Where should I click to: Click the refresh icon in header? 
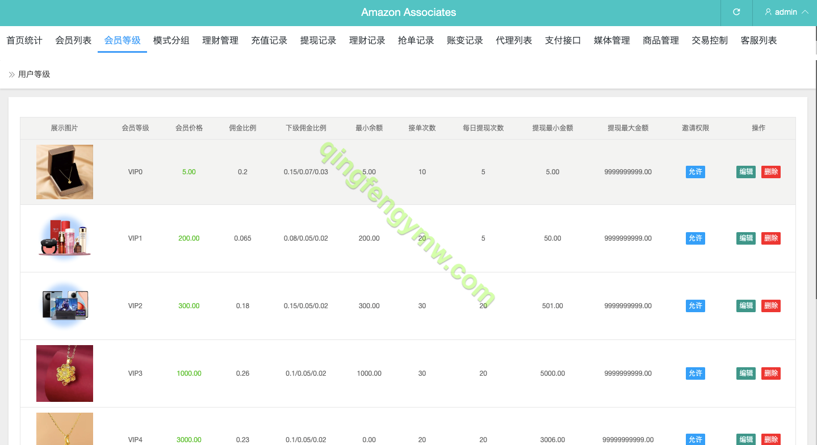pyautogui.click(x=736, y=12)
